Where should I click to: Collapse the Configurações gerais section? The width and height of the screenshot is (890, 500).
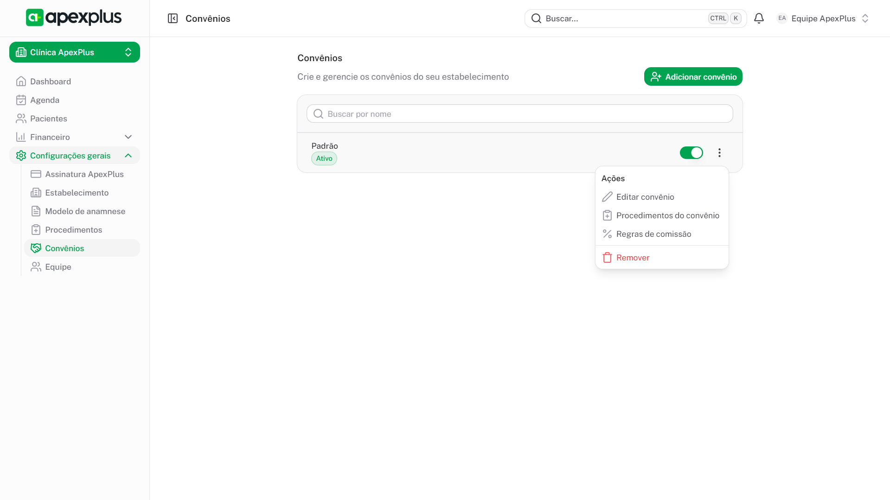click(x=128, y=156)
